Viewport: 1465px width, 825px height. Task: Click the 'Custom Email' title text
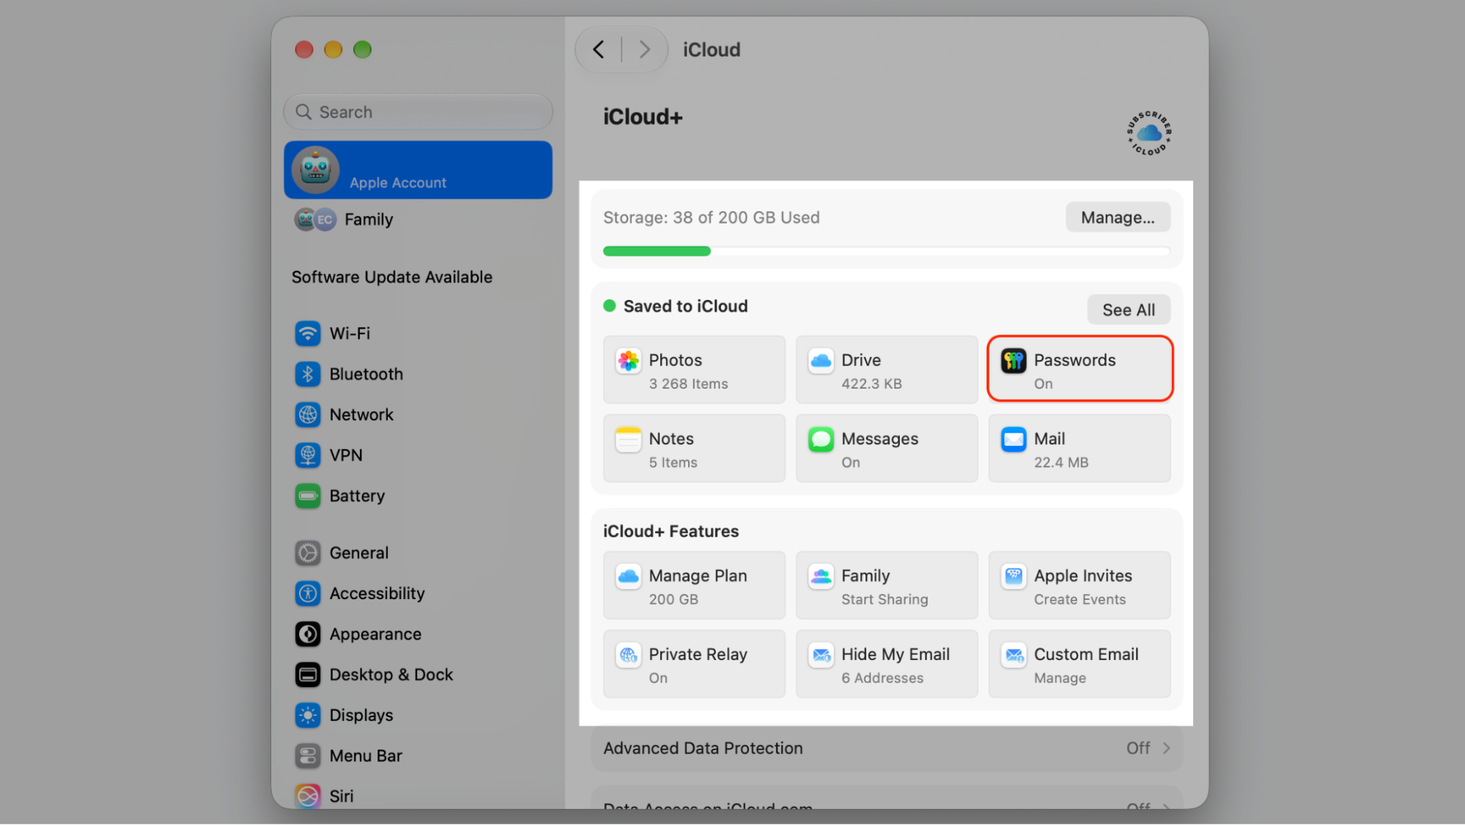[x=1086, y=654]
